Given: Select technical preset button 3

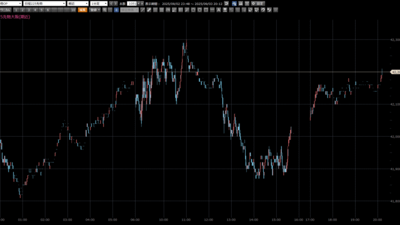Looking at the screenshot, I should click(x=29, y=10).
